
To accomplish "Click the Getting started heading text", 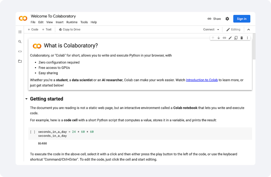I will click(x=47, y=99).
